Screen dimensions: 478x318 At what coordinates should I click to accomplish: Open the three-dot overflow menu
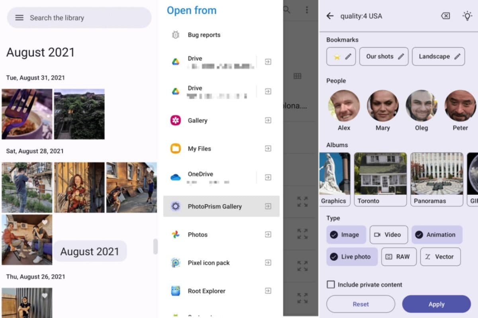coord(306,10)
